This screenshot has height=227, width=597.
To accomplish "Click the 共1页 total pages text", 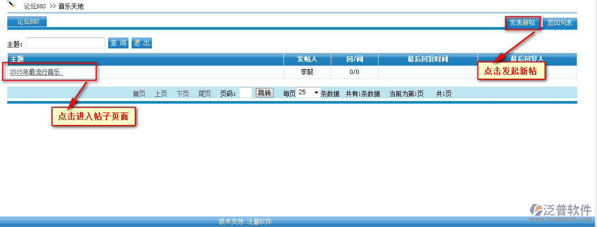I will pos(444,94).
